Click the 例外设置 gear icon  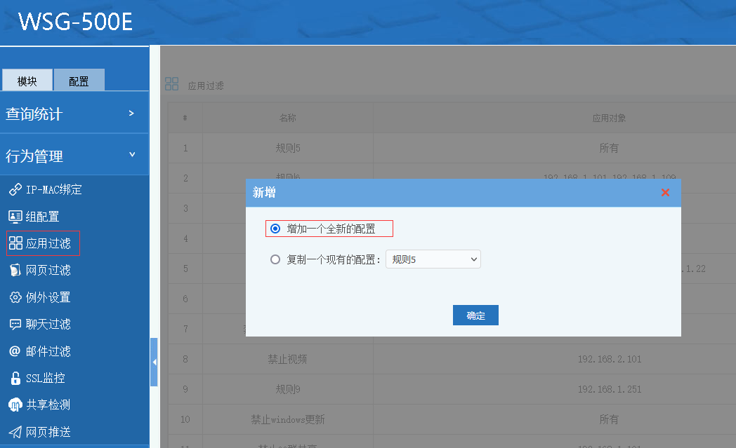[x=15, y=297]
